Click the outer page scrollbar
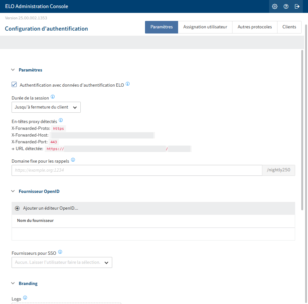 tap(306, 164)
